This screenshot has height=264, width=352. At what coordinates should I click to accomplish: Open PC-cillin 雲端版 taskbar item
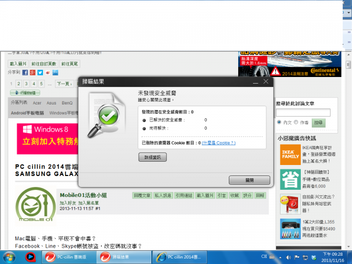(68, 257)
